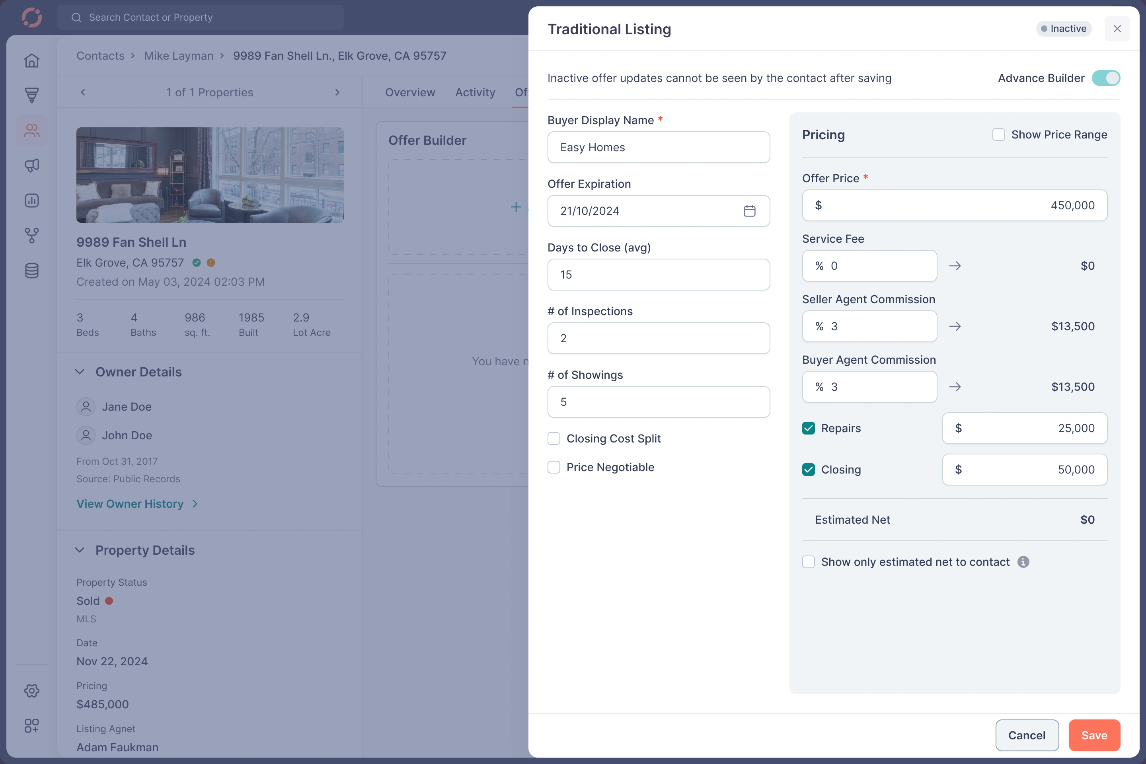Click the Offer Price input field
Viewport: 1146px width, 764px height.
point(954,205)
